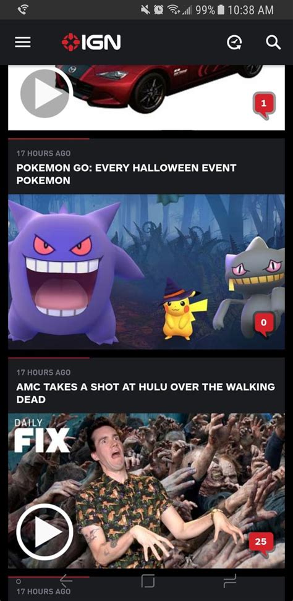Screen dimensions: 293x601
Task: Open the car article's comment bubble showing 1
Action: click(x=264, y=104)
